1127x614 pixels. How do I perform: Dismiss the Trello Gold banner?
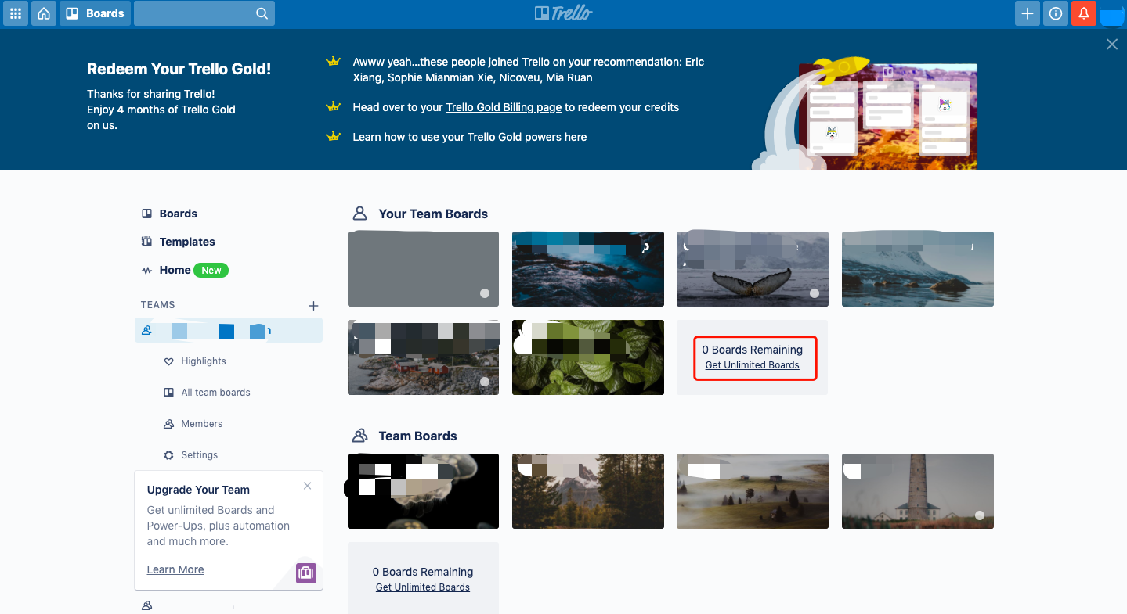pos(1112,45)
